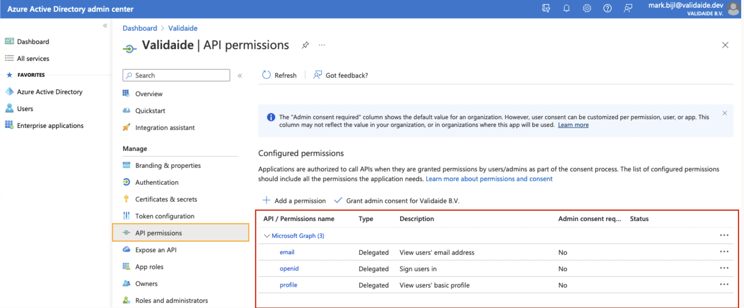Open the Authentication menu item

157,182
